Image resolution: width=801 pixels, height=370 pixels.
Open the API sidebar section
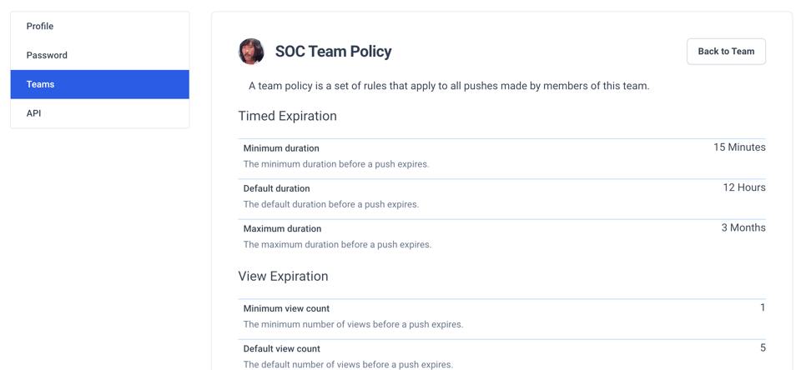pyautogui.click(x=33, y=113)
